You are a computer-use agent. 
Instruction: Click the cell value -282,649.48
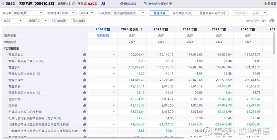point(223,124)
